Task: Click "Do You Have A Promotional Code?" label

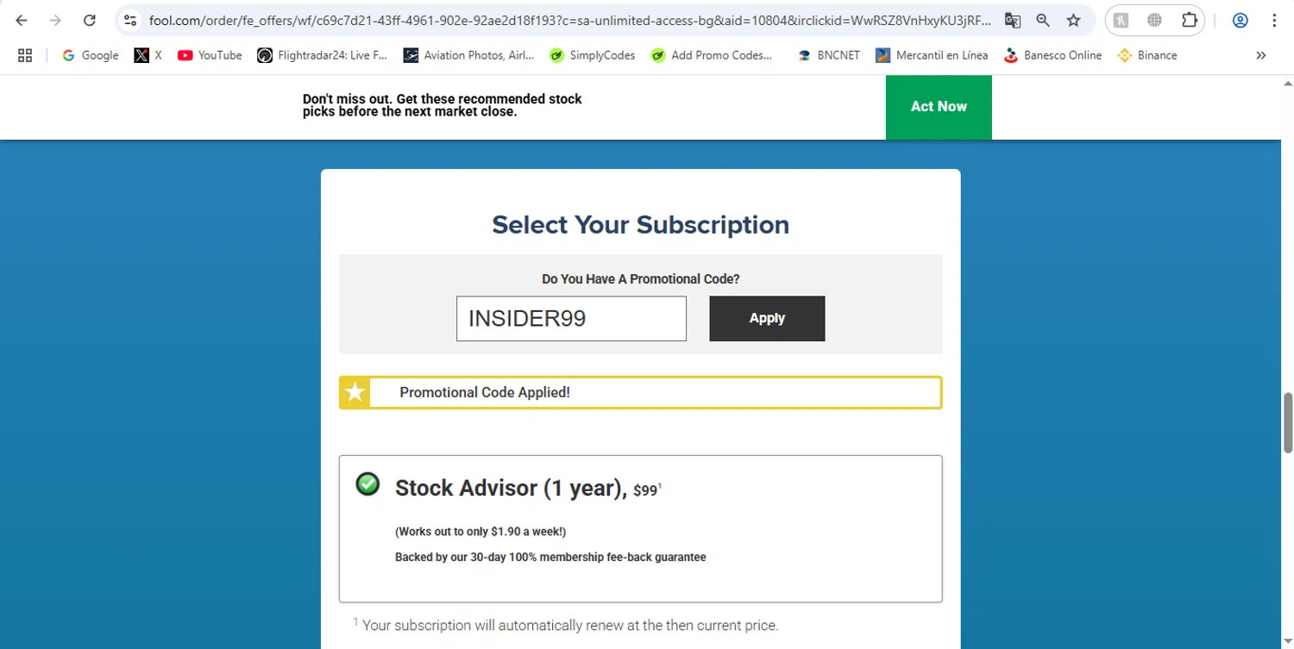Action: pos(640,279)
